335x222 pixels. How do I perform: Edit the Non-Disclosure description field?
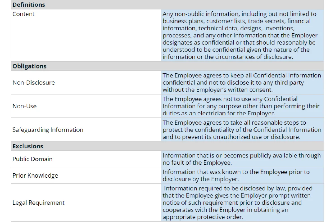(242, 82)
